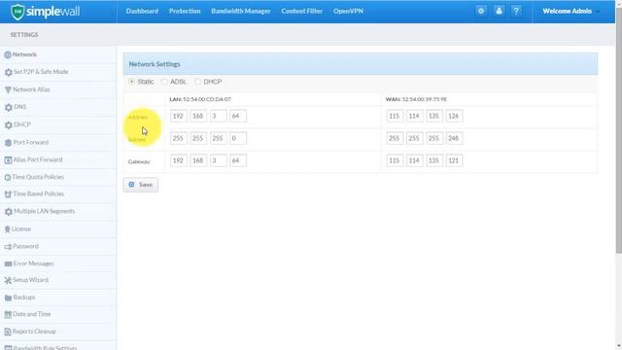Open Network Alias settings link
Viewport: 622px width, 350px height.
[x=31, y=89]
